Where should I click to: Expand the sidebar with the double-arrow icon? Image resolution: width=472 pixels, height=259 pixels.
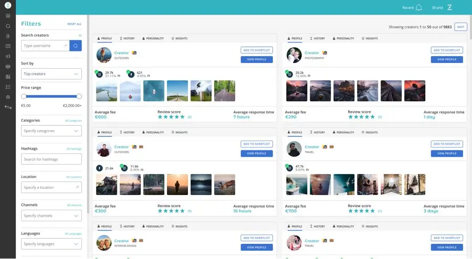8,107
